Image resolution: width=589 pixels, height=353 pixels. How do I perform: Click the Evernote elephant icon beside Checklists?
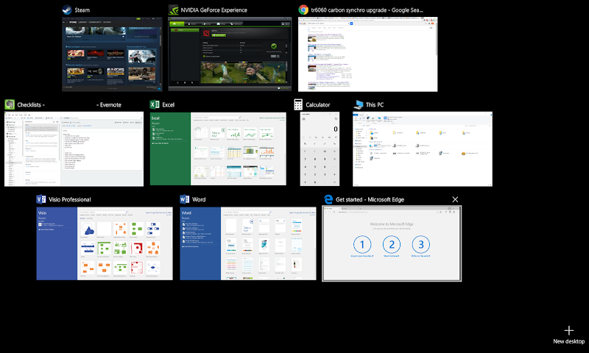click(x=10, y=104)
